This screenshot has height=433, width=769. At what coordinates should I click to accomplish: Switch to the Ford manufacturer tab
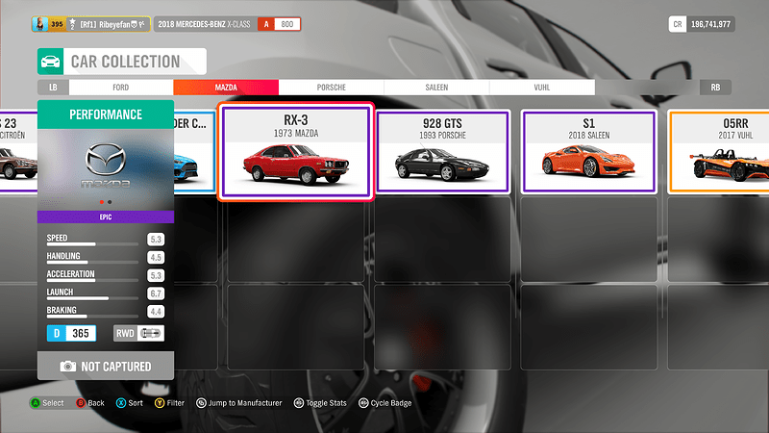[121, 88]
